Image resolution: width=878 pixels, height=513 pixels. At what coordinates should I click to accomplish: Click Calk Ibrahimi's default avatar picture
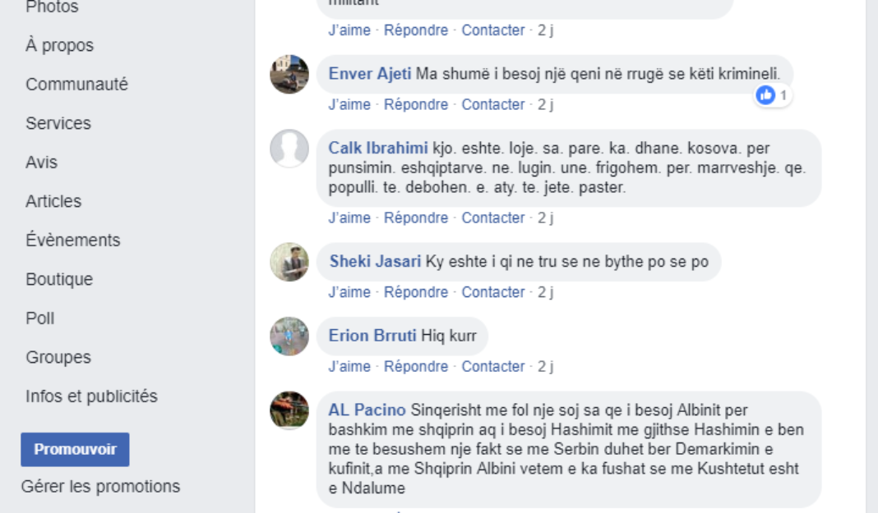point(289,149)
